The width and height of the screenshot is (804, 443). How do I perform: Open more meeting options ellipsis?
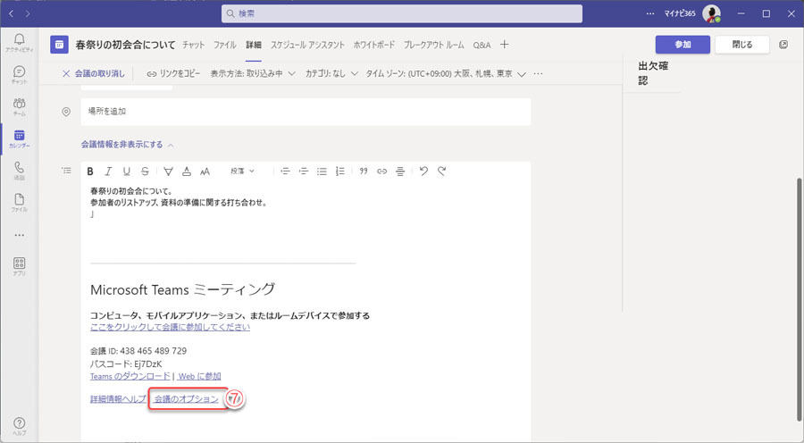[x=538, y=74]
